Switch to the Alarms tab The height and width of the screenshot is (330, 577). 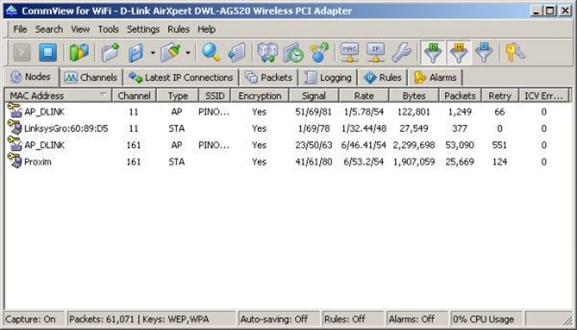436,78
